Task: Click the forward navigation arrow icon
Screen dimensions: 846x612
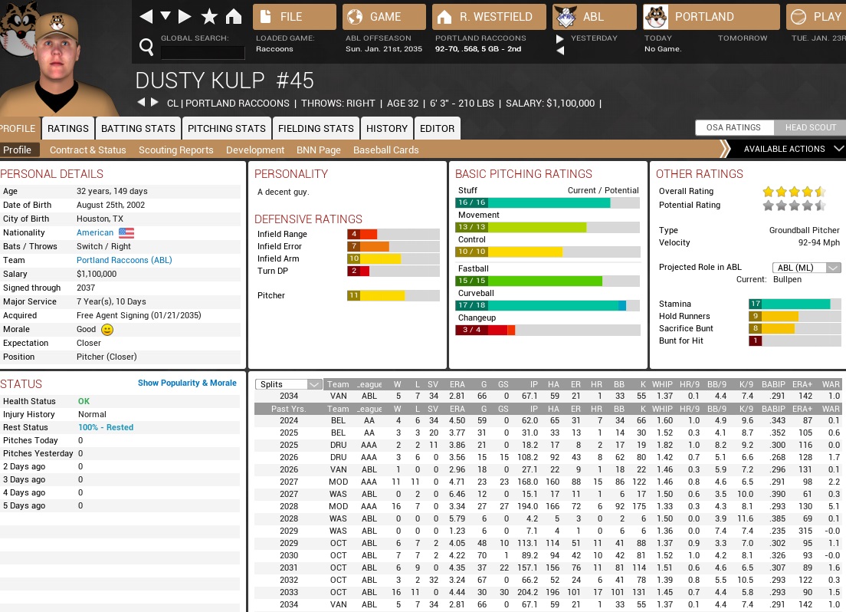Action: pyautogui.click(x=185, y=16)
